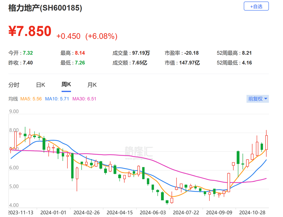Click the 6.00 price axis label
The width and height of the screenshot is (283, 217).
tap(14, 168)
